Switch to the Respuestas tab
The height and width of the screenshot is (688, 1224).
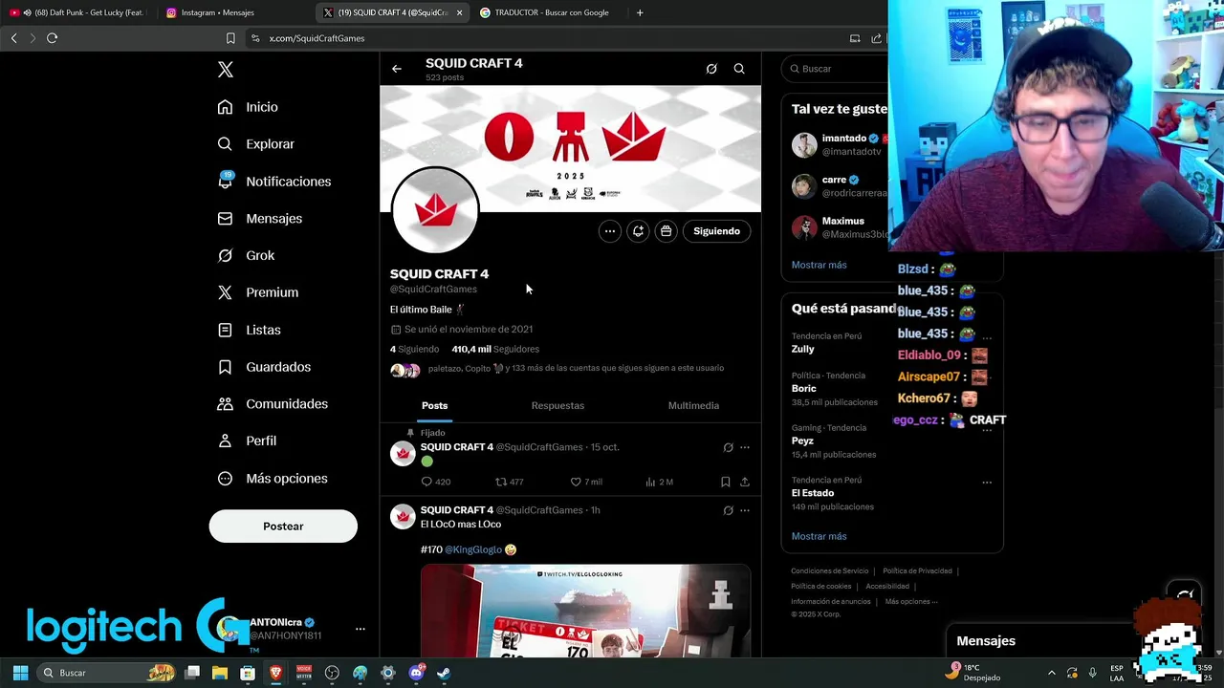click(x=557, y=406)
